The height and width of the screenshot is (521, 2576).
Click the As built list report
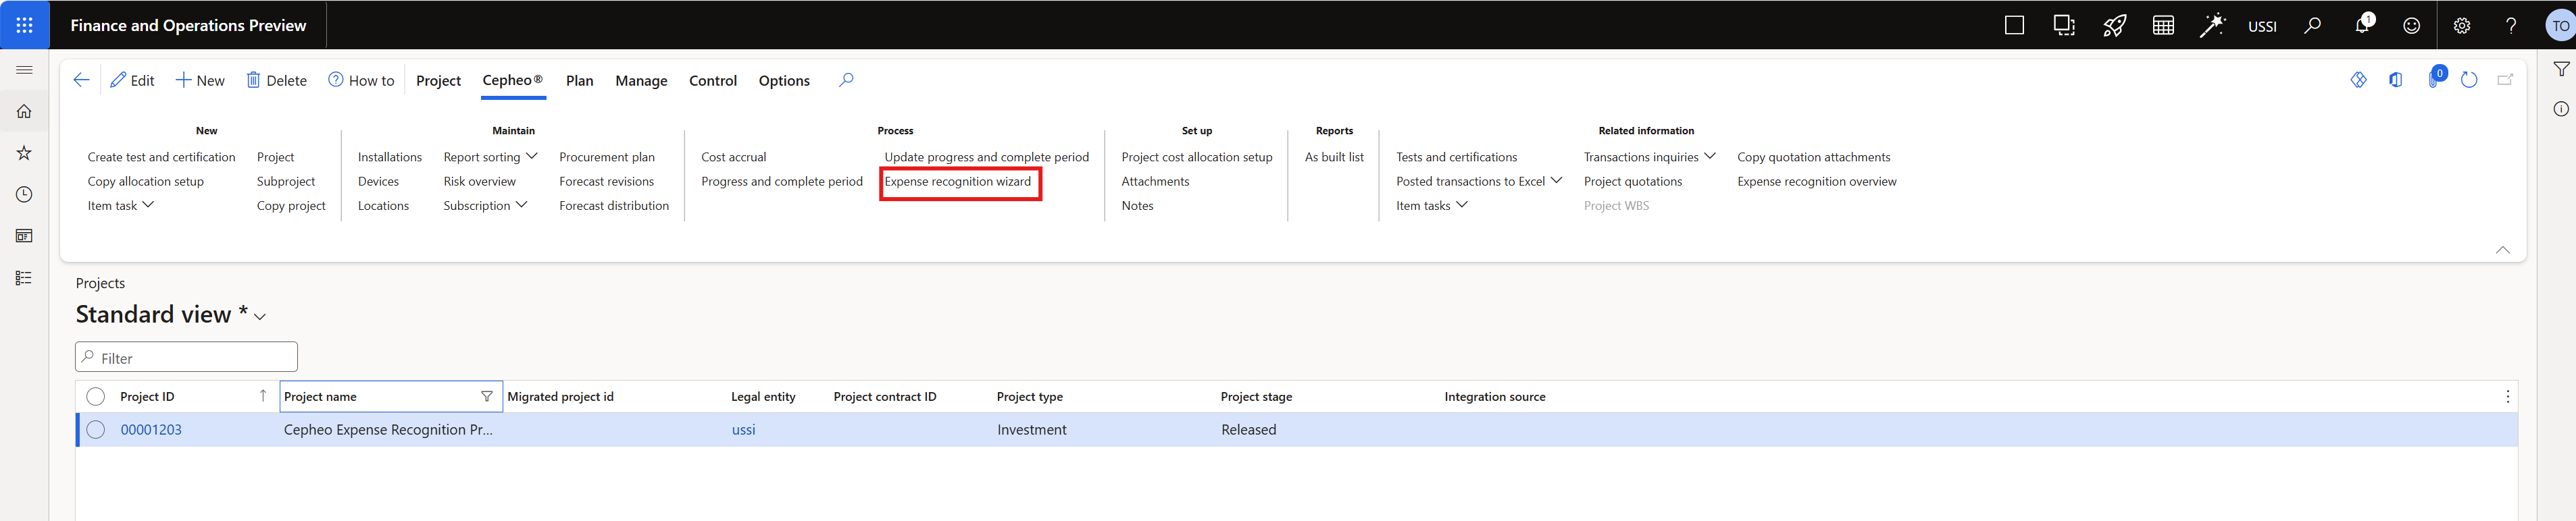(x=1334, y=157)
